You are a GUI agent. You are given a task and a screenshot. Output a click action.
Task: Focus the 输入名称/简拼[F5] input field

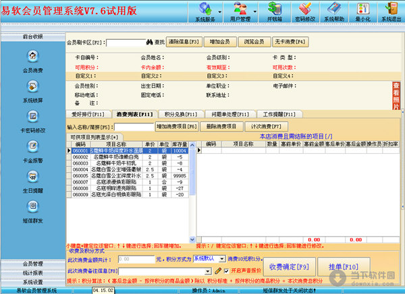point(134,127)
